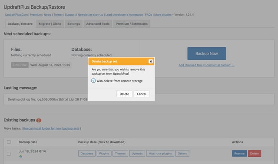The image size is (278, 164).
Task: Open the Twitter link
Action: [x=58, y=15]
